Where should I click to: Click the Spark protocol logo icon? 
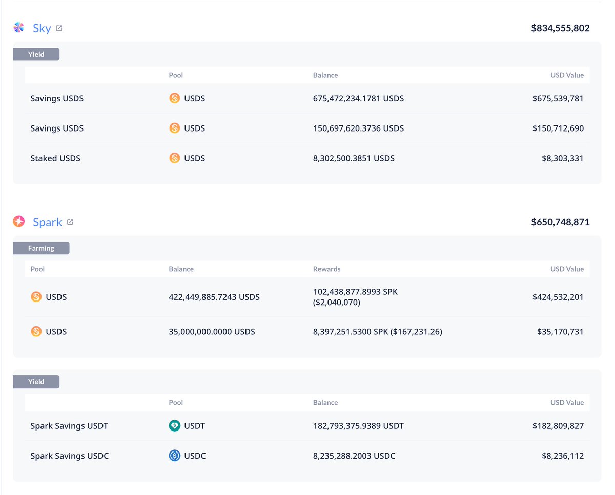[x=19, y=222]
